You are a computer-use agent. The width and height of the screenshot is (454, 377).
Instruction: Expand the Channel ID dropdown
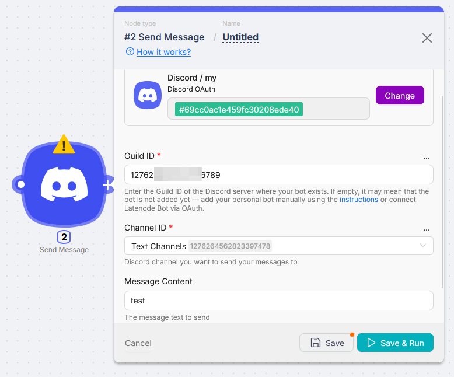pos(423,246)
